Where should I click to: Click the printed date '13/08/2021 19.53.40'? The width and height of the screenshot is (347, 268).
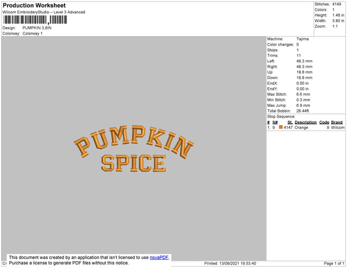coord(238,263)
